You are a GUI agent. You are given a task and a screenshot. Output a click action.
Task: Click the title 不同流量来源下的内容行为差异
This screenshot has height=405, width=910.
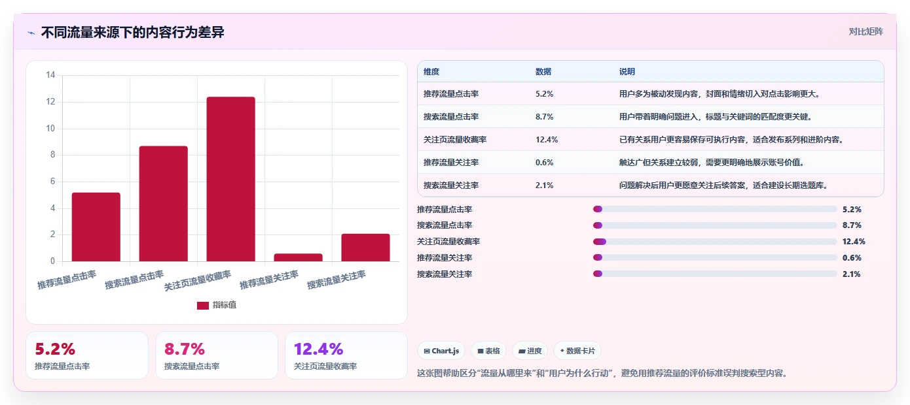(133, 32)
